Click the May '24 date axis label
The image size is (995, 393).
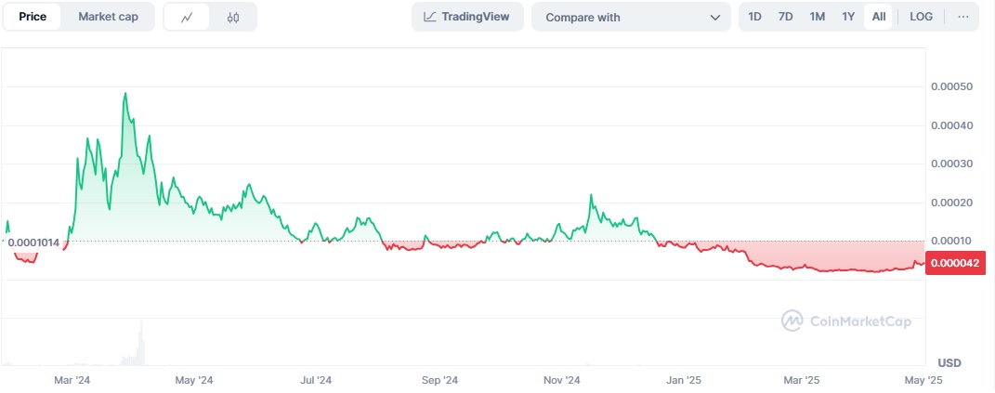point(193,380)
